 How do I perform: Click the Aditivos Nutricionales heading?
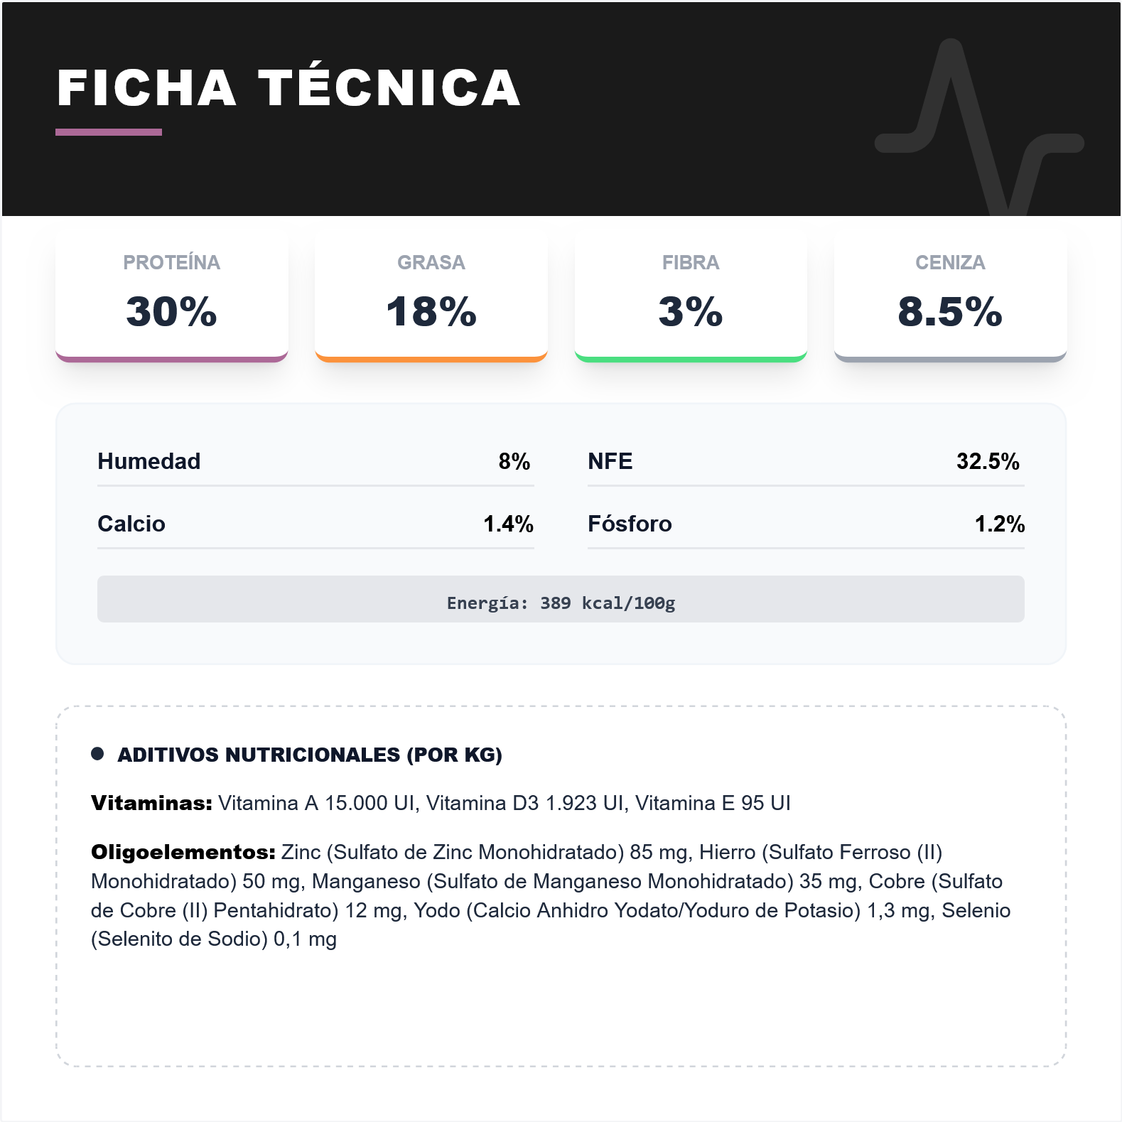click(x=310, y=755)
